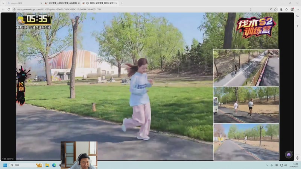Open File Explorer from the taskbar
Screen dimensions: 301x169
click(47, 165)
